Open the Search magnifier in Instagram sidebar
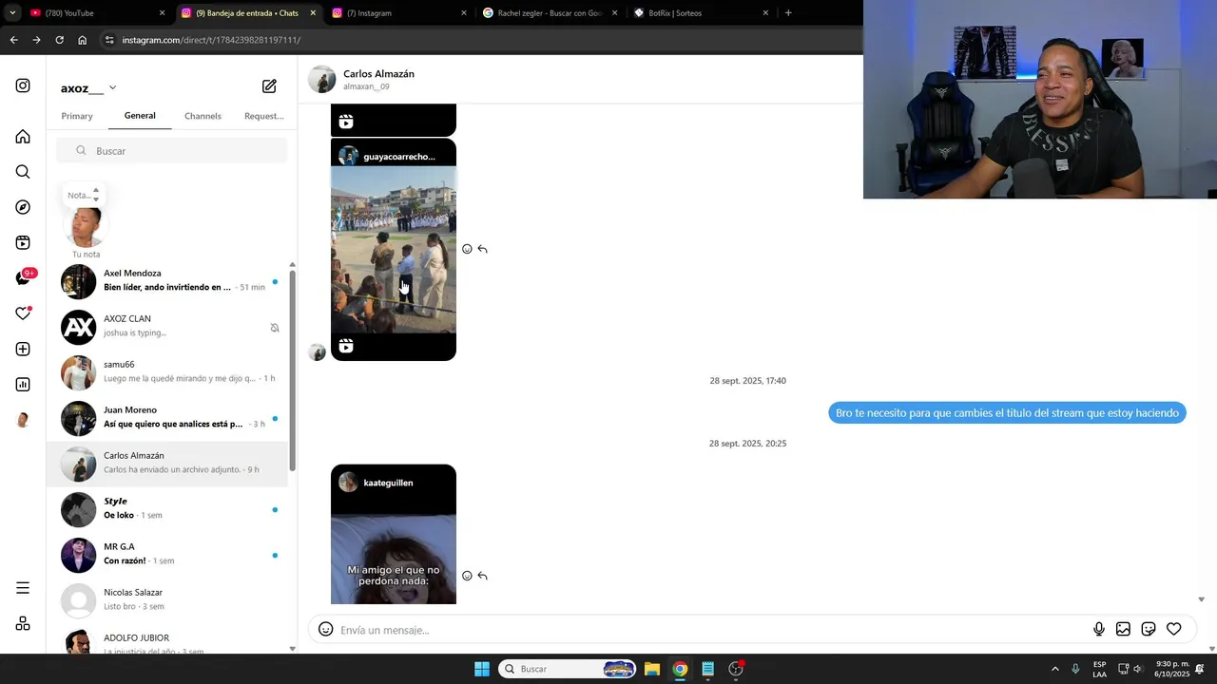The image size is (1217, 684). pyautogui.click(x=23, y=172)
